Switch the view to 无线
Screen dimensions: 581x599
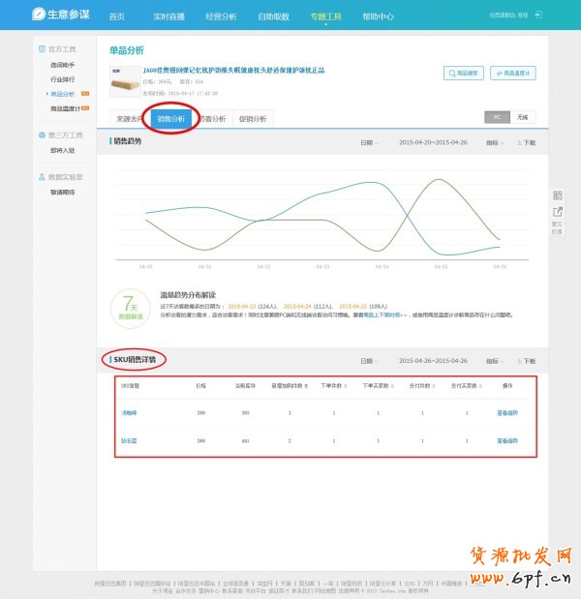523,116
